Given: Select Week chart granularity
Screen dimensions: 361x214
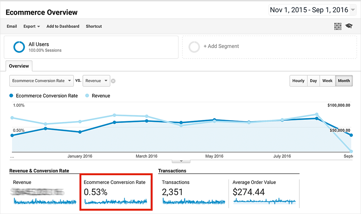Looking at the screenshot, I should tap(327, 81).
